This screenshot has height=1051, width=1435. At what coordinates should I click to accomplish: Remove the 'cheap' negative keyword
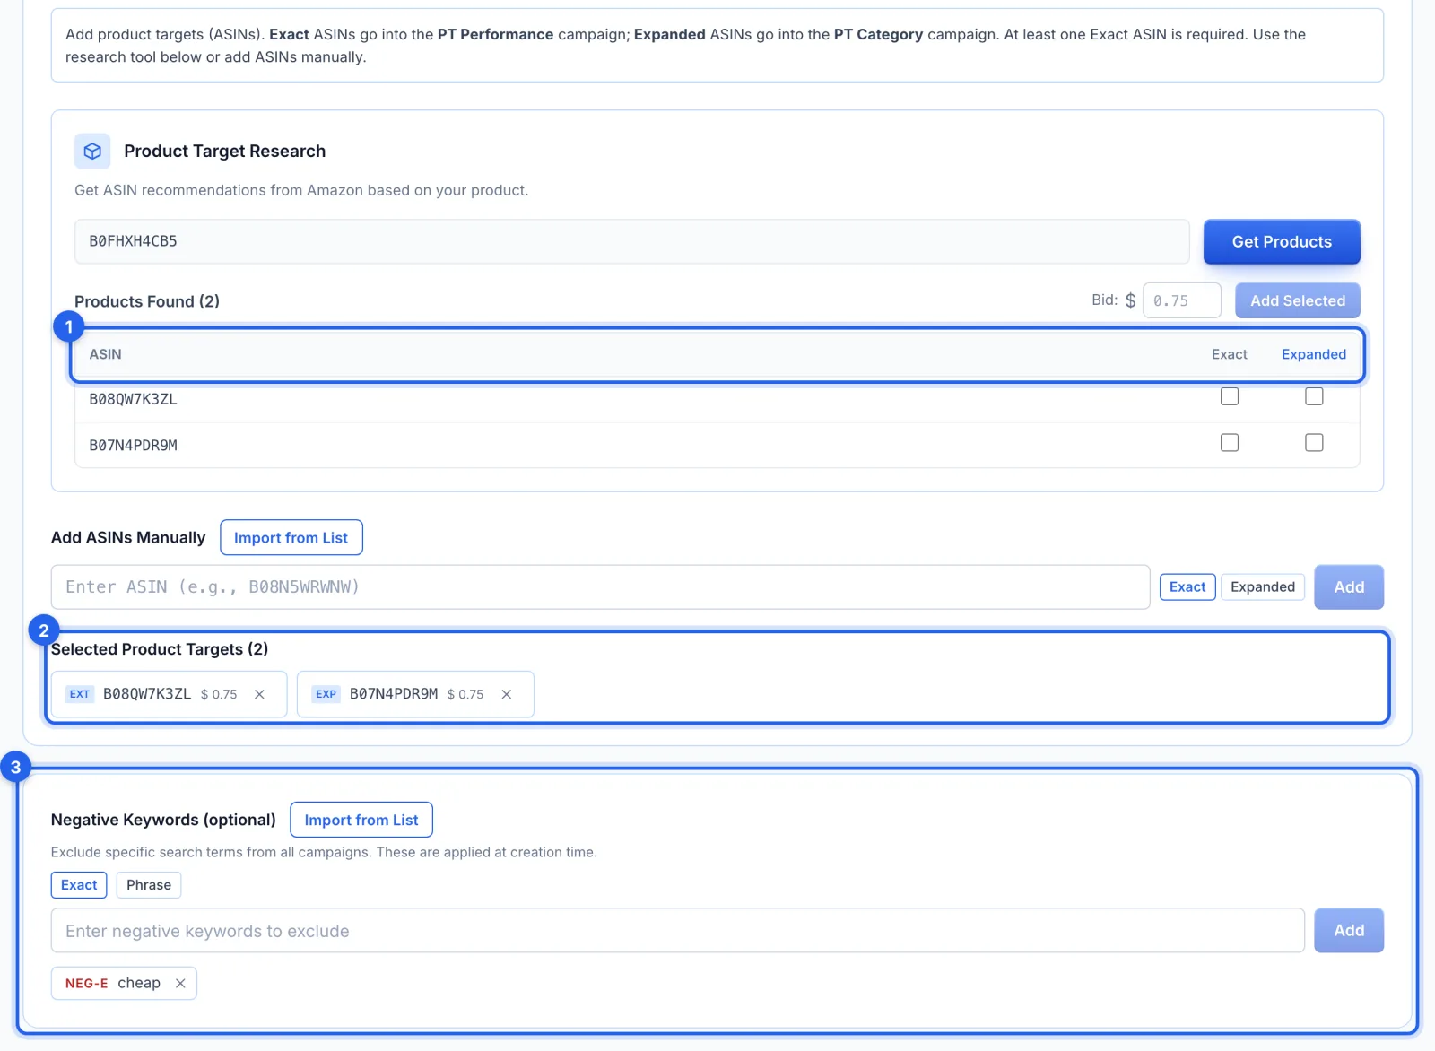pos(180,983)
